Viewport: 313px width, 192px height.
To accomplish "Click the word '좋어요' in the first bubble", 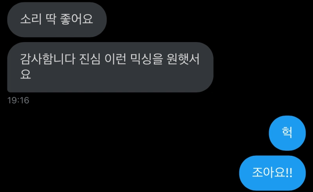I will (x=77, y=19).
